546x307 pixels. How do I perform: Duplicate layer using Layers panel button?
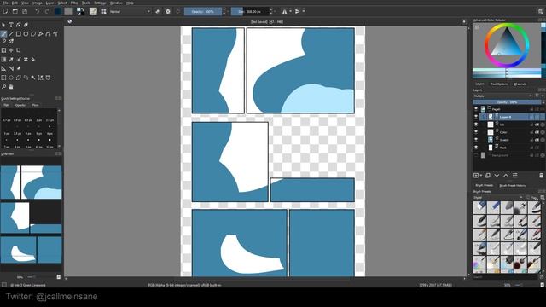(x=487, y=176)
